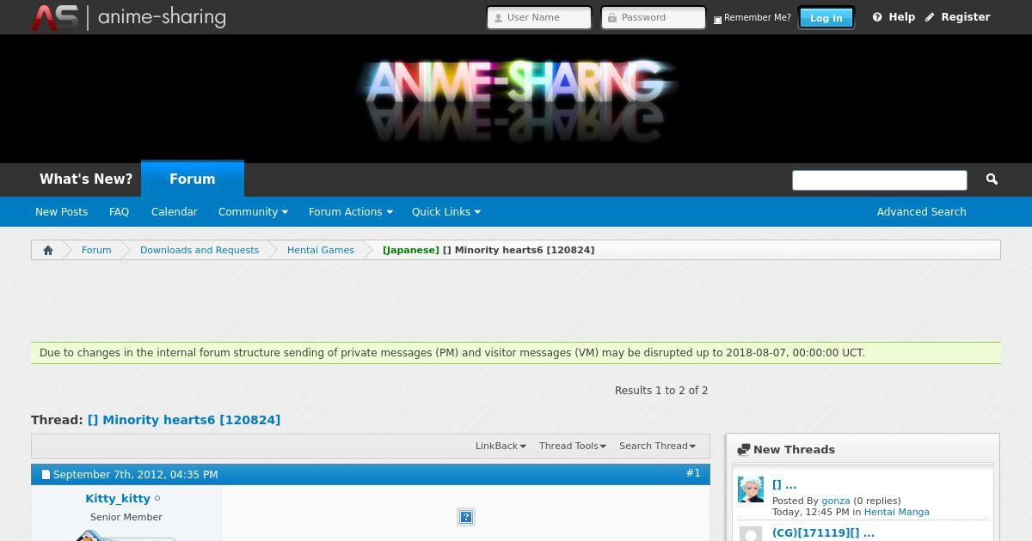The height and width of the screenshot is (541, 1032).
Task: Open New Posts from the navbar
Action: pos(61,212)
